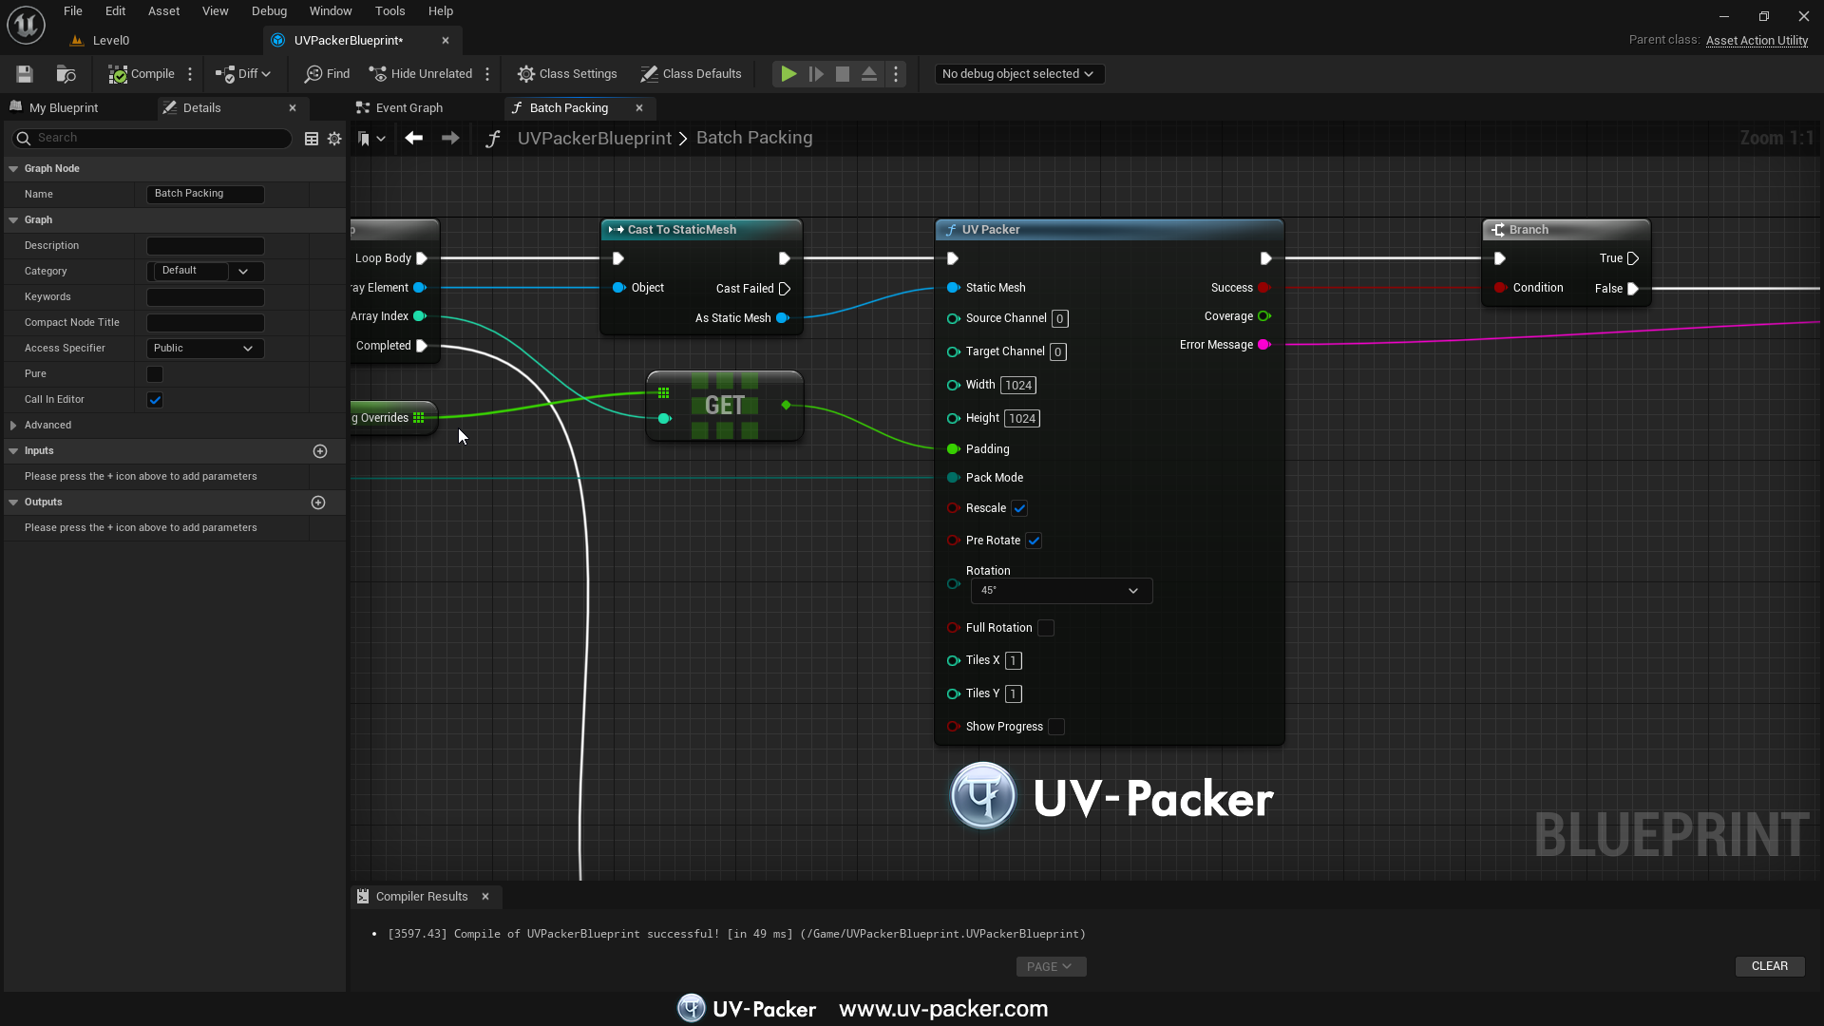This screenshot has width=1824, height=1026.
Task: Click the Width 1024 value field
Action: tap(1018, 386)
